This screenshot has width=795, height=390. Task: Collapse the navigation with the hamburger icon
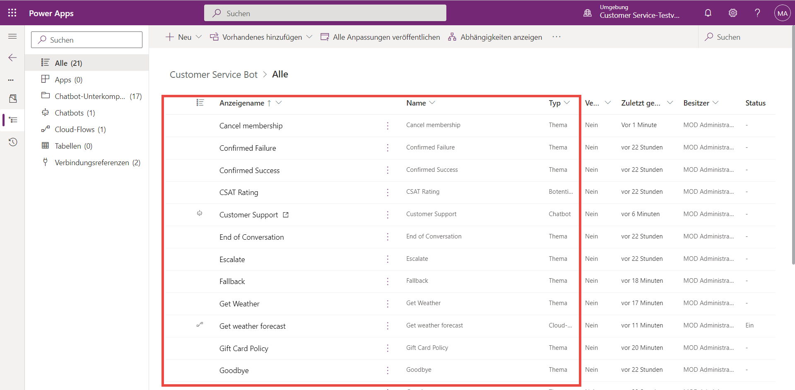tap(12, 36)
